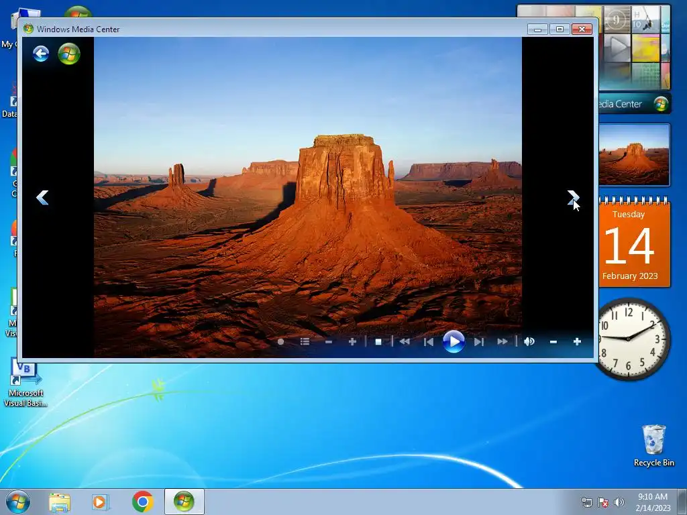Maximize the Windows Media Center window
687x515 pixels.
(560, 30)
